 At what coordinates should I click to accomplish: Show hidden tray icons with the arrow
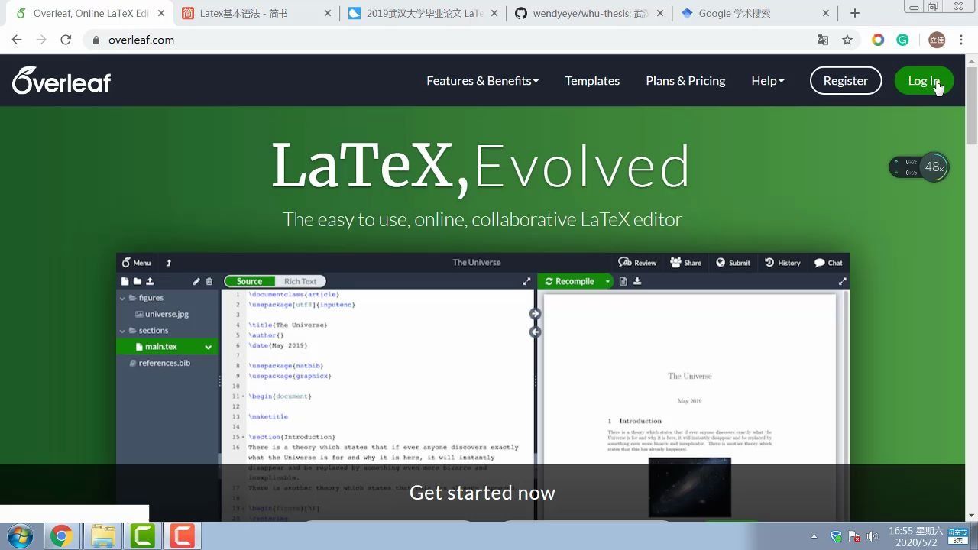point(814,536)
